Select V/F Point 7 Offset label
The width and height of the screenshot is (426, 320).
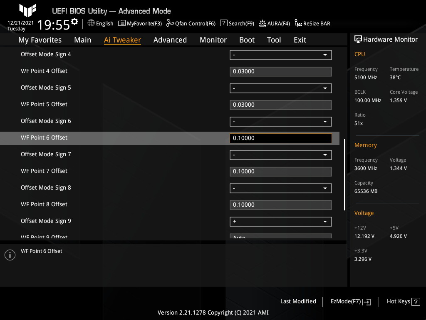44,171
